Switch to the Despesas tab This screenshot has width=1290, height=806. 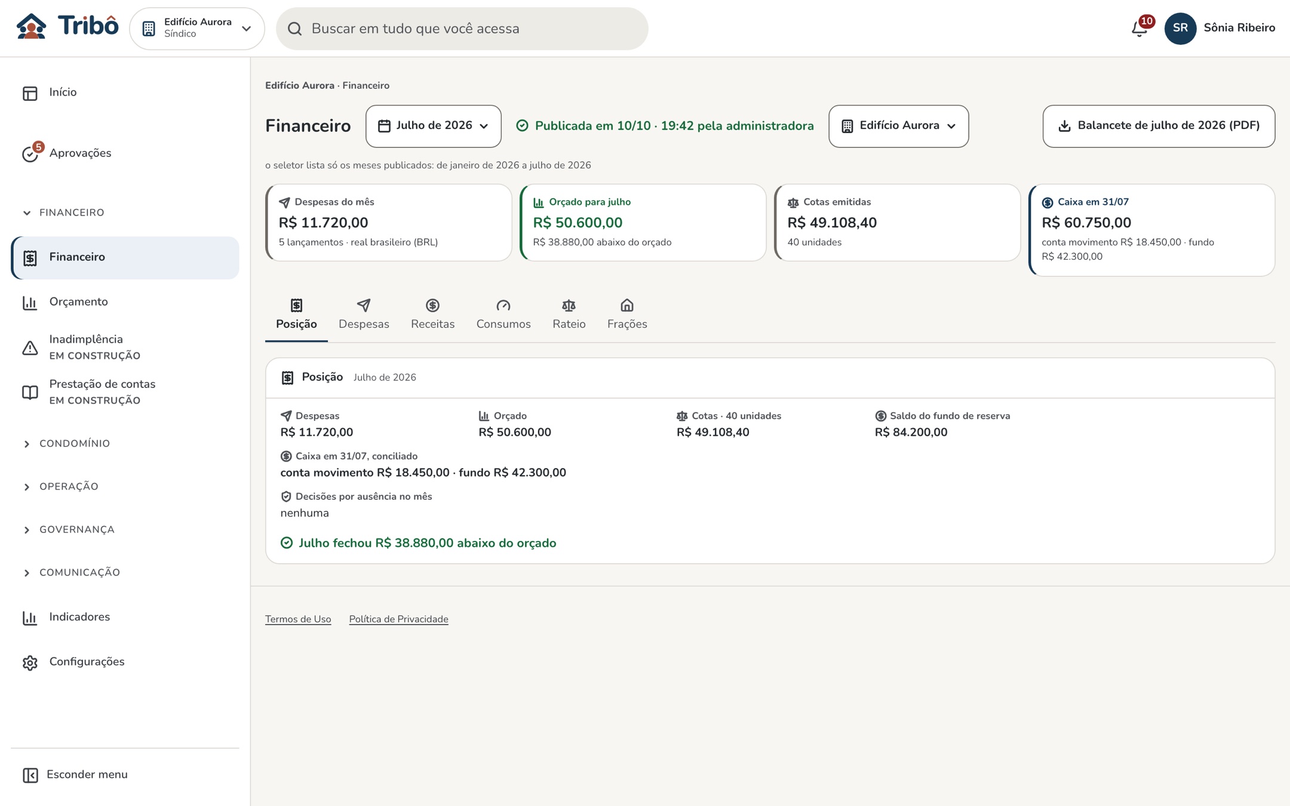[x=364, y=315]
